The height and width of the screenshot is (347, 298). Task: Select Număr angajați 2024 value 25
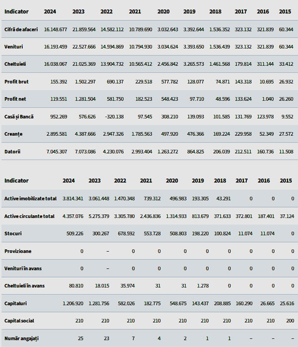coord(80,339)
